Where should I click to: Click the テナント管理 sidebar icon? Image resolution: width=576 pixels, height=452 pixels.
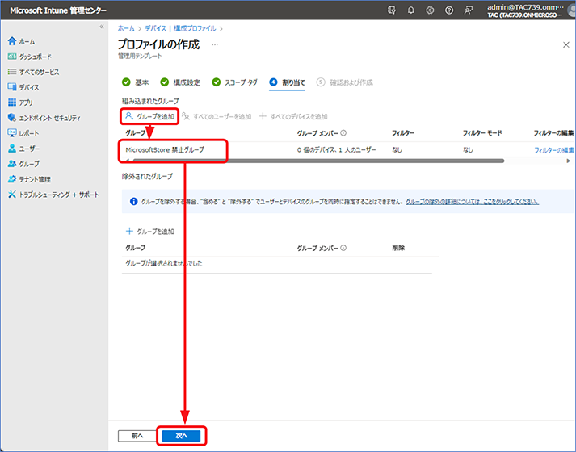click(x=12, y=179)
